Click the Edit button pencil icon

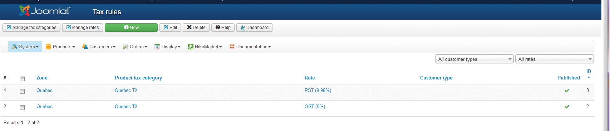166,27
